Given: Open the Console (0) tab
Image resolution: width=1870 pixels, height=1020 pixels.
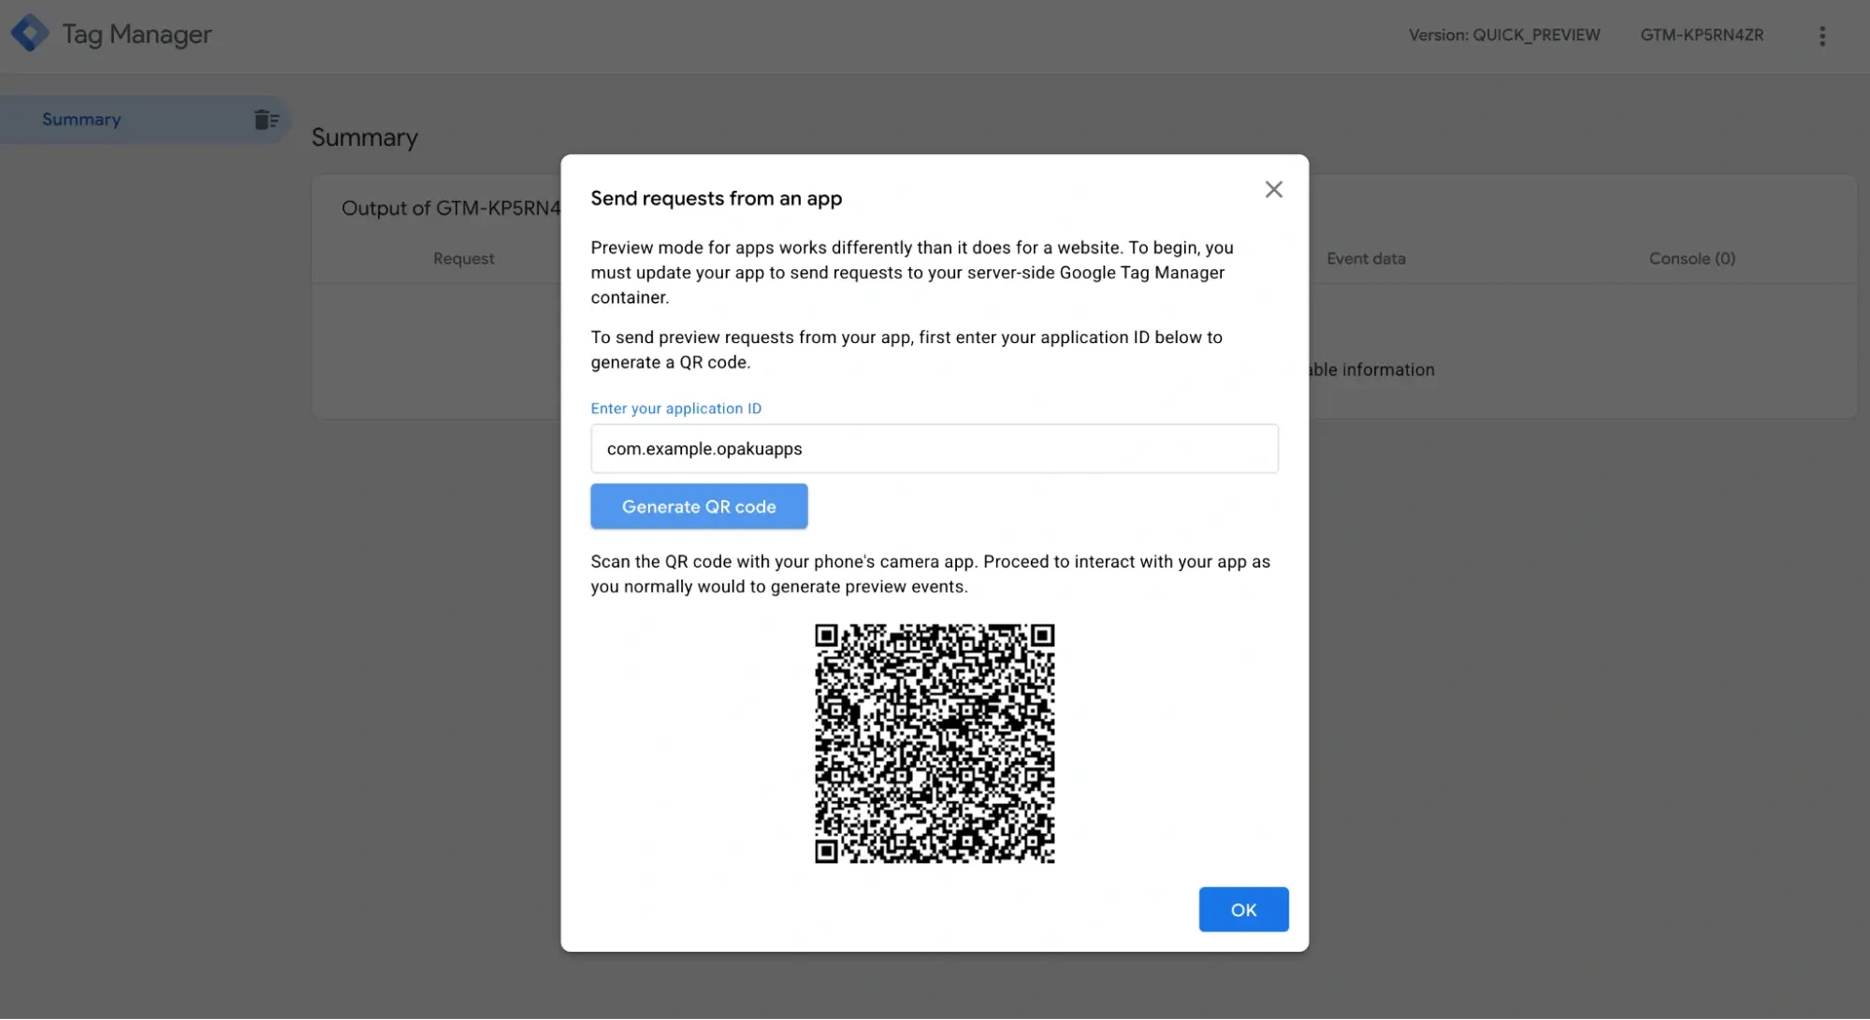Looking at the screenshot, I should [1691, 259].
